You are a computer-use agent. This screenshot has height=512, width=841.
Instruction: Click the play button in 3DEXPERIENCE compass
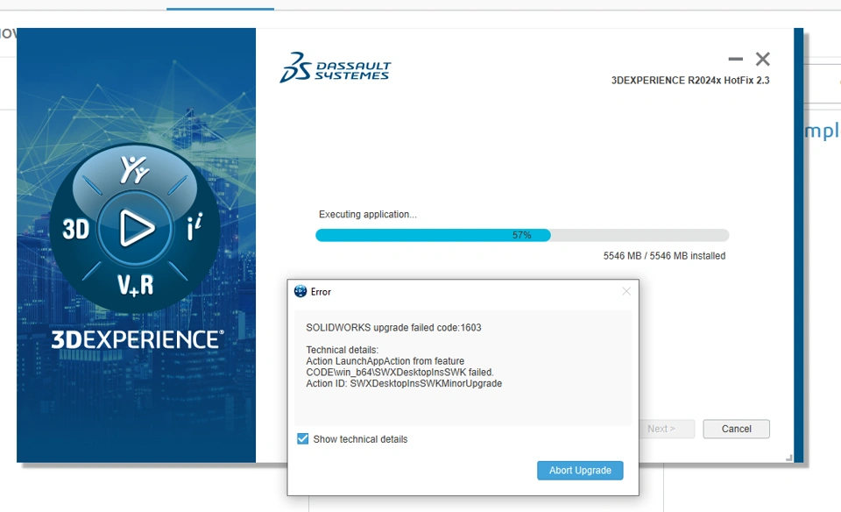pos(135,228)
